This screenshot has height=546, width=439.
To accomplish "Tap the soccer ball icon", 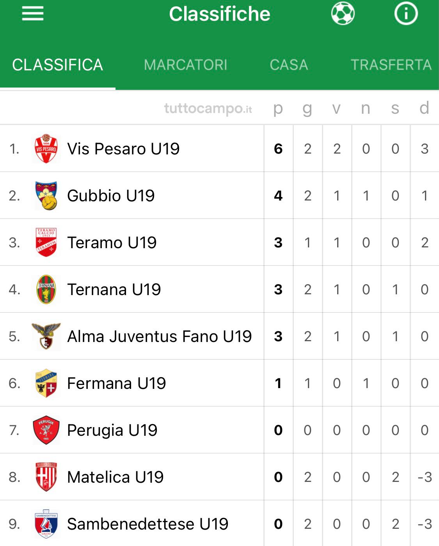I will [343, 14].
